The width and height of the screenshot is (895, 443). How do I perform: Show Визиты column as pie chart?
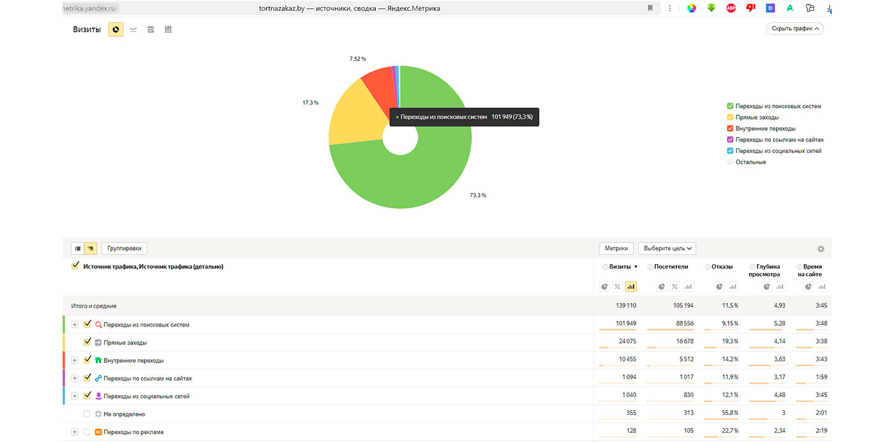pyautogui.click(x=605, y=286)
